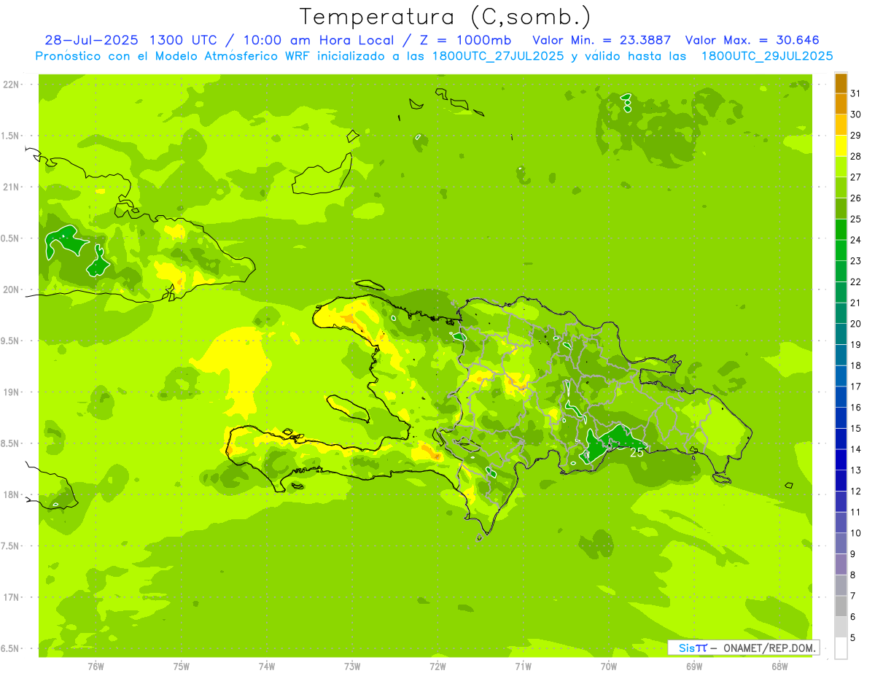Click the white swatch below the 5 label
The image size is (875, 676).
tap(841, 648)
